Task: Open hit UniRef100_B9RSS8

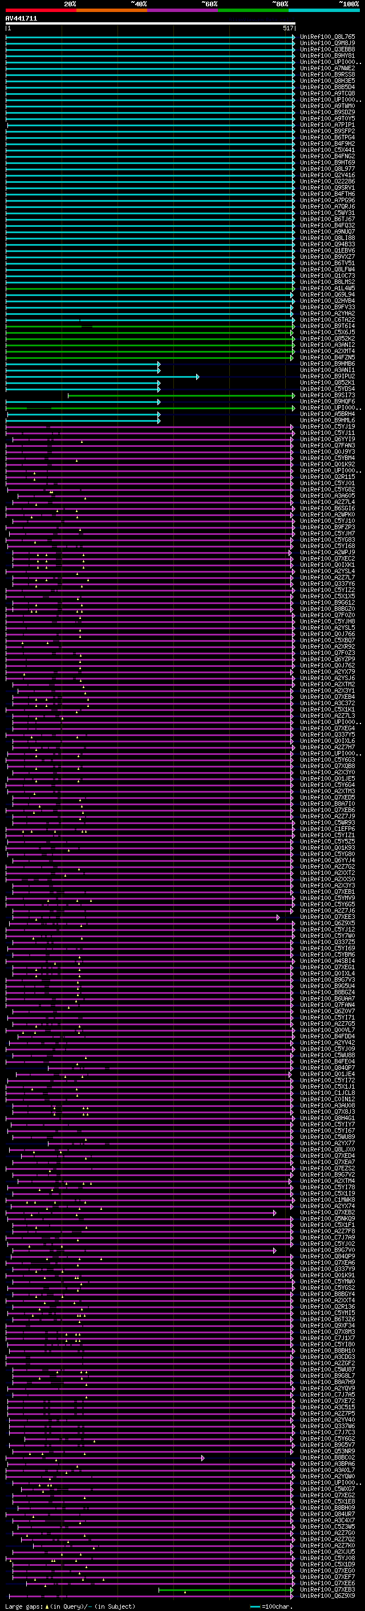Action: coord(327,74)
